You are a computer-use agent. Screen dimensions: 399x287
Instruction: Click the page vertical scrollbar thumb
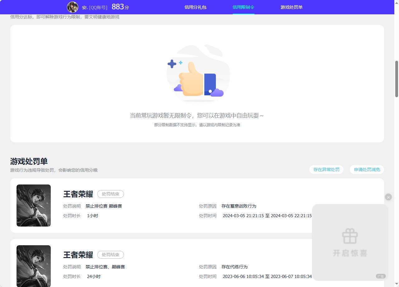[x=397, y=79]
